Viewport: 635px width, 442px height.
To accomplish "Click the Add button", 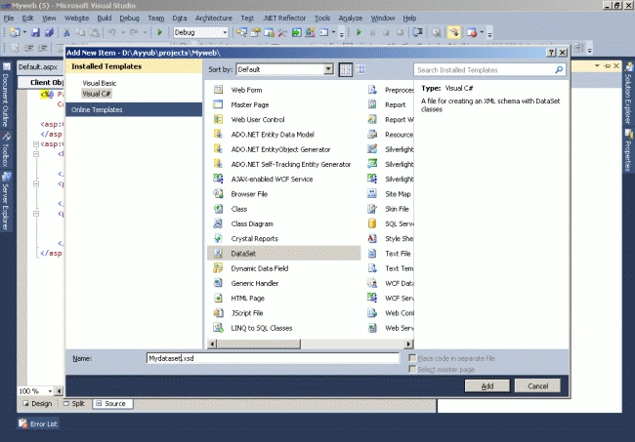I will point(487,386).
